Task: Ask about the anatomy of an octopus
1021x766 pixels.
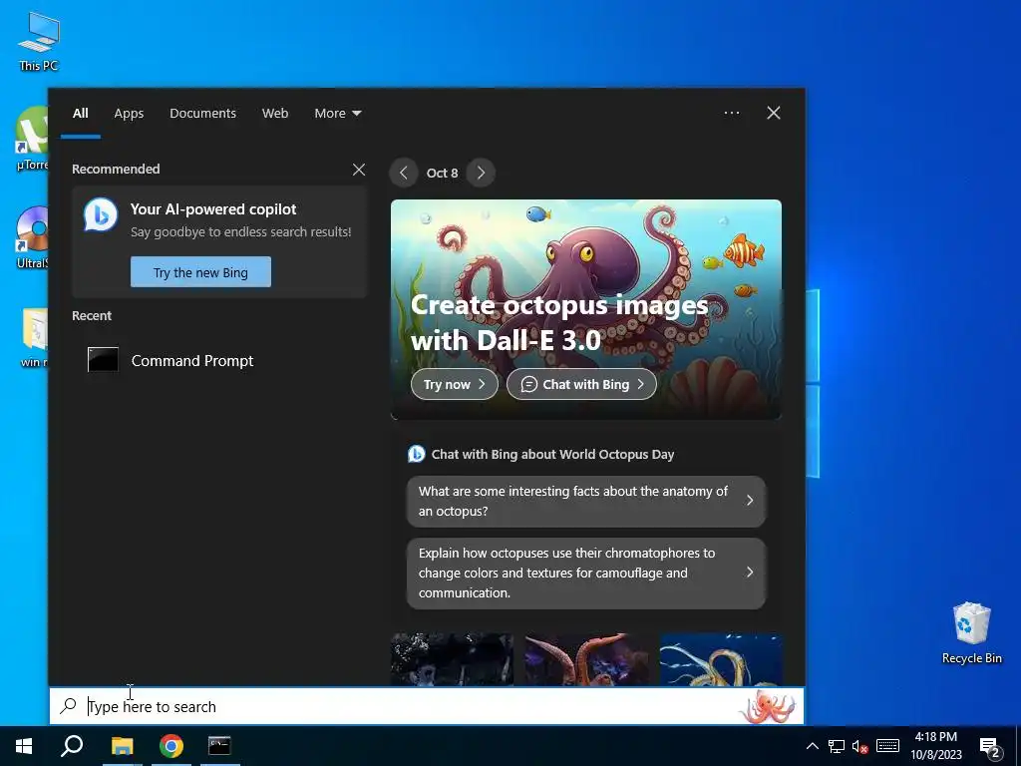Action: coord(586,501)
